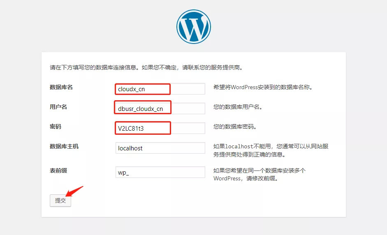Click description 您的数据库密码
Image resolution: width=387 pixels, height=235 pixels.
tap(235, 127)
